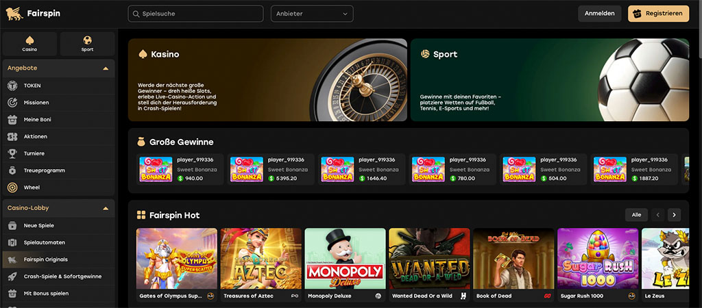Click the Fairspin Hot grid icon
Screen dimensions: 702x308
pos(141,215)
